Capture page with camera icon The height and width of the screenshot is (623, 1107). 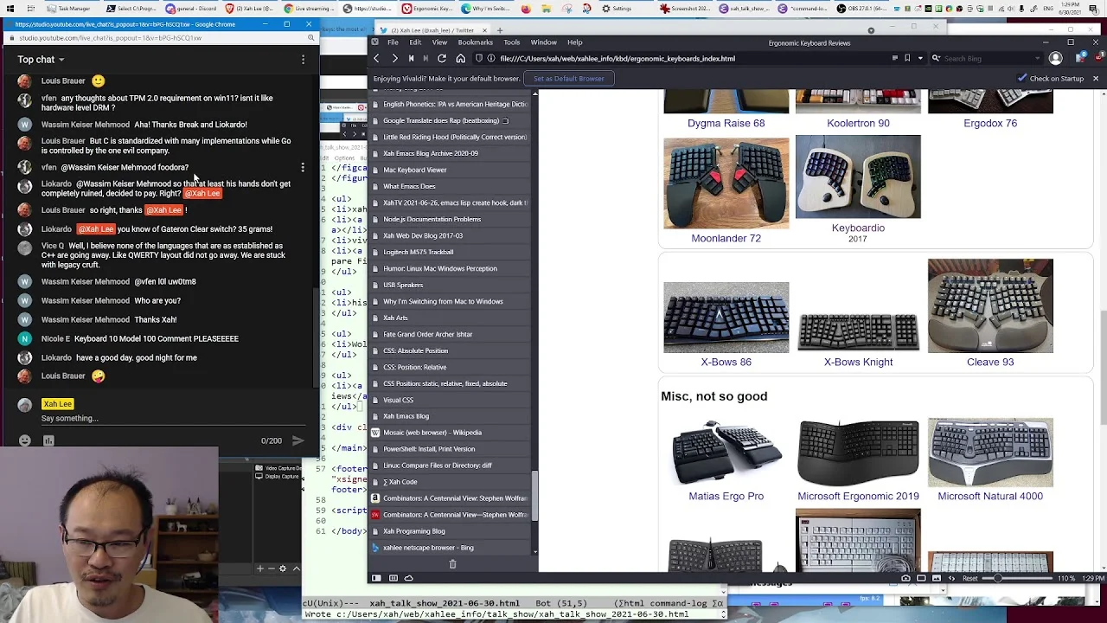tap(905, 578)
